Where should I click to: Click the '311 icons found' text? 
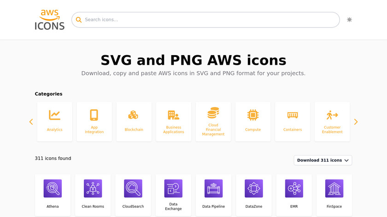point(53,158)
